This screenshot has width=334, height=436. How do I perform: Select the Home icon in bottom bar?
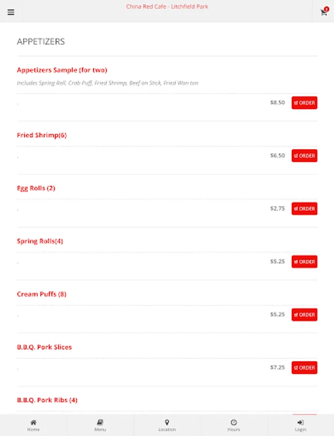coord(33,424)
